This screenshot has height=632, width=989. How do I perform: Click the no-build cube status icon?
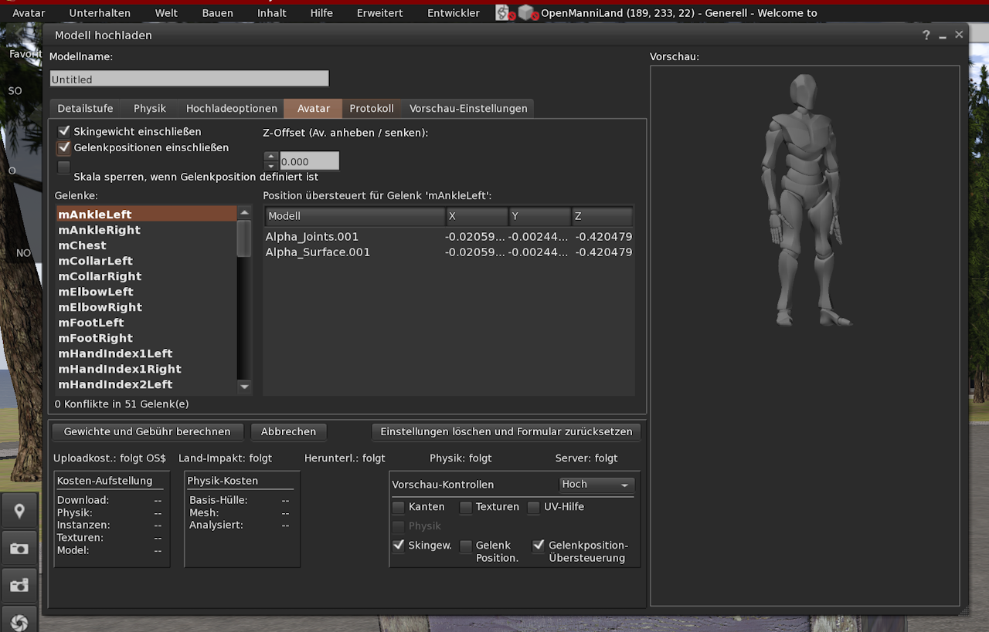coord(528,13)
